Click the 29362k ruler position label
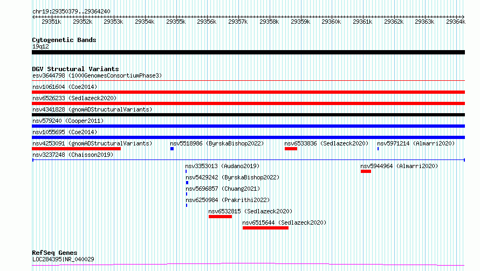The height and width of the screenshot is (271, 480). coord(394,22)
